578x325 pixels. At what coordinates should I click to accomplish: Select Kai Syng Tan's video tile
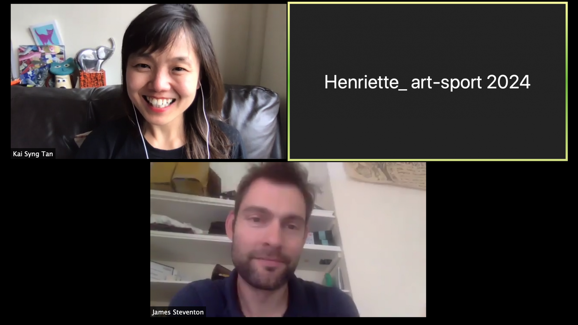click(x=148, y=81)
